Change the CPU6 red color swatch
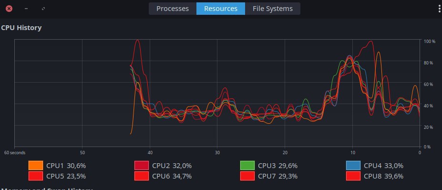The width and height of the screenshot is (442, 190). coord(142,176)
